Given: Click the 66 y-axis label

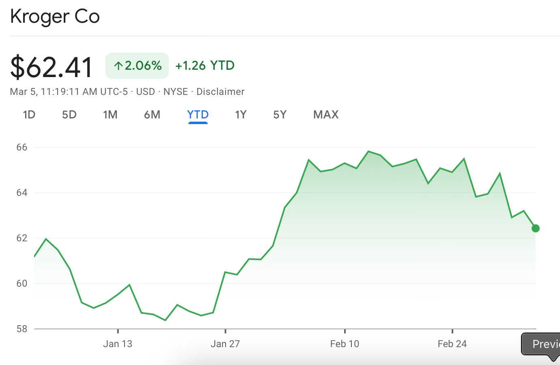Looking at the screenshot, I should (x=22, y=147).
